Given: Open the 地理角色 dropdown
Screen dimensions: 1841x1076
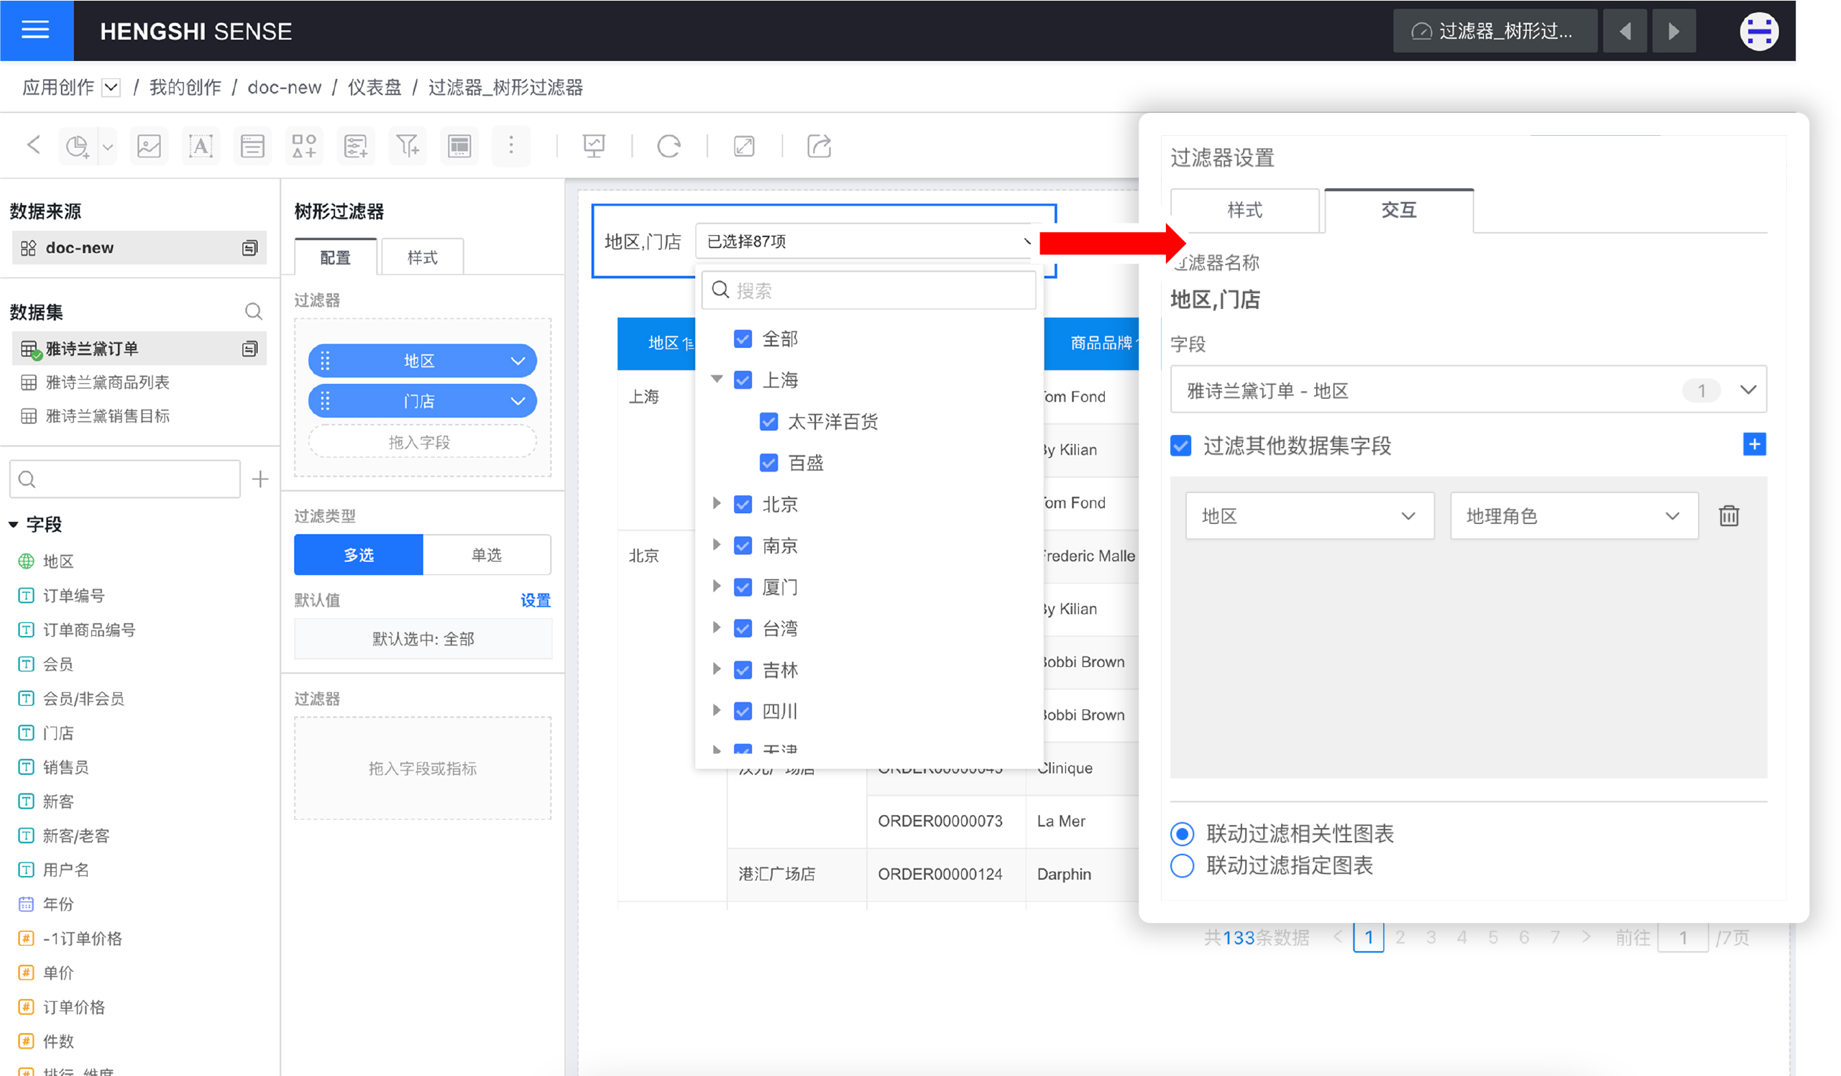Looking at the screenshot, I should (x=1574, y=516).
